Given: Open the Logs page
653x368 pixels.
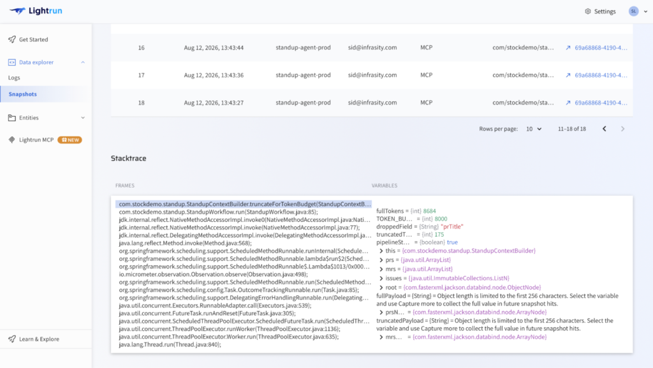Looking at the screenshot, I should pyautogui.click(x=14, y=78).
